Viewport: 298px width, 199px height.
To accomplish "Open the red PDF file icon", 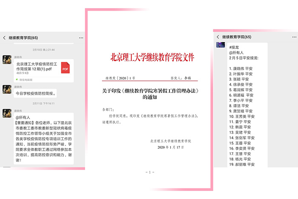I will click(x=65, y=68).
